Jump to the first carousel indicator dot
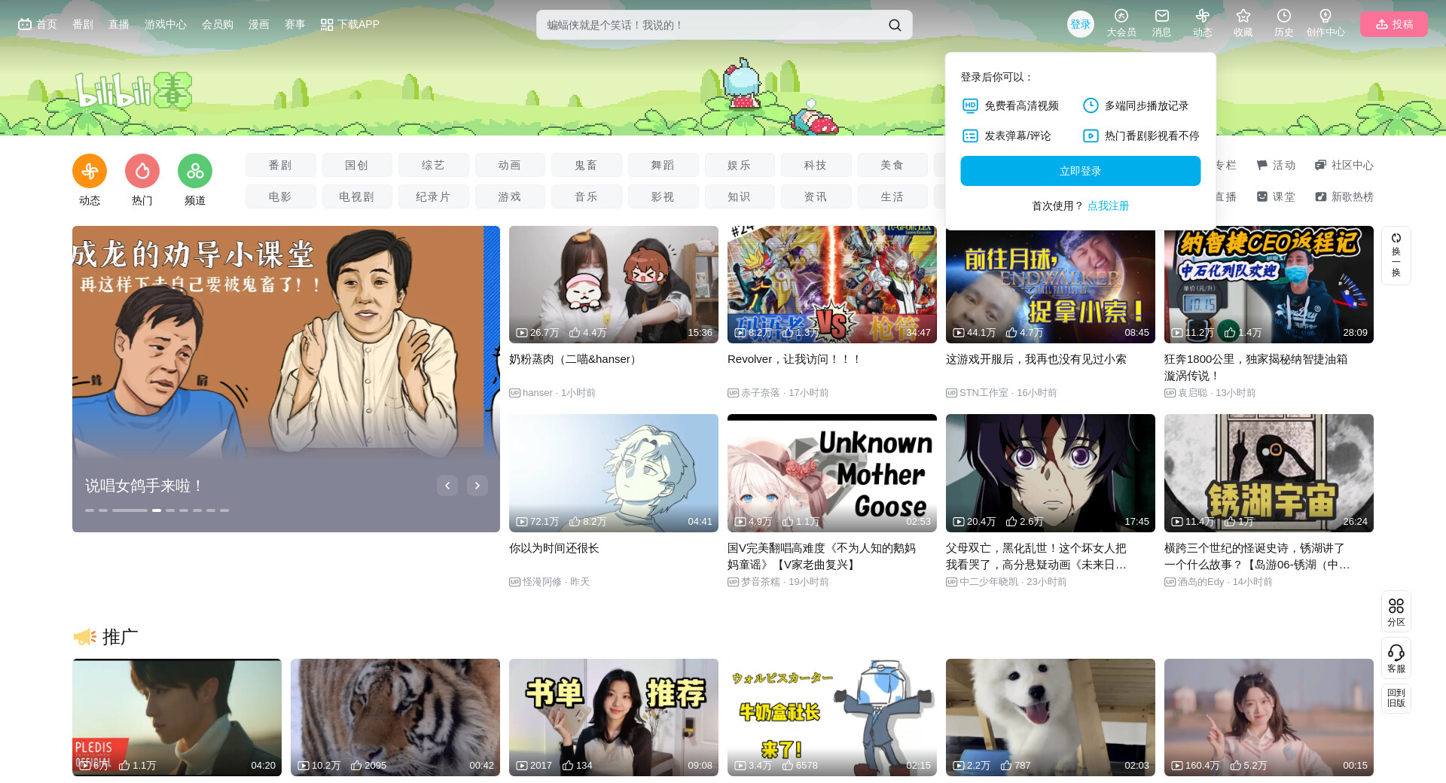The height and width of the screenshot is (783, 1446). coord(90,510)
